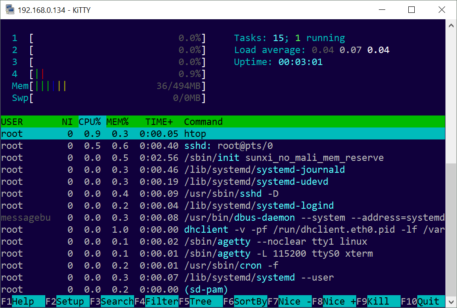The image size is (457, 308).
Task: Select the dhclient process row
Action: point(222,230)
